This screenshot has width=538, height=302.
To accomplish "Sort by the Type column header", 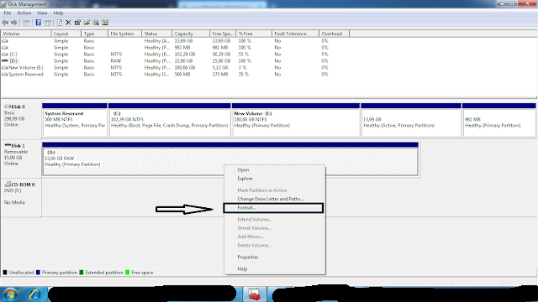I will click(x=94, y=34).
